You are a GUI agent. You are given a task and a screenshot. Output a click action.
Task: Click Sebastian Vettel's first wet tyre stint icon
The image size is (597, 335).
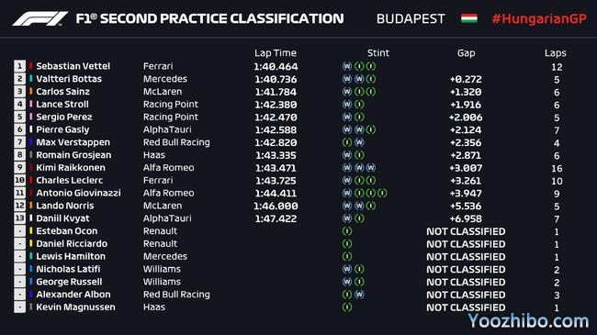[x=347, y=66]
